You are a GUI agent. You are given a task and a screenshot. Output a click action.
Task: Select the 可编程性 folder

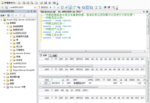coord(20,50)
